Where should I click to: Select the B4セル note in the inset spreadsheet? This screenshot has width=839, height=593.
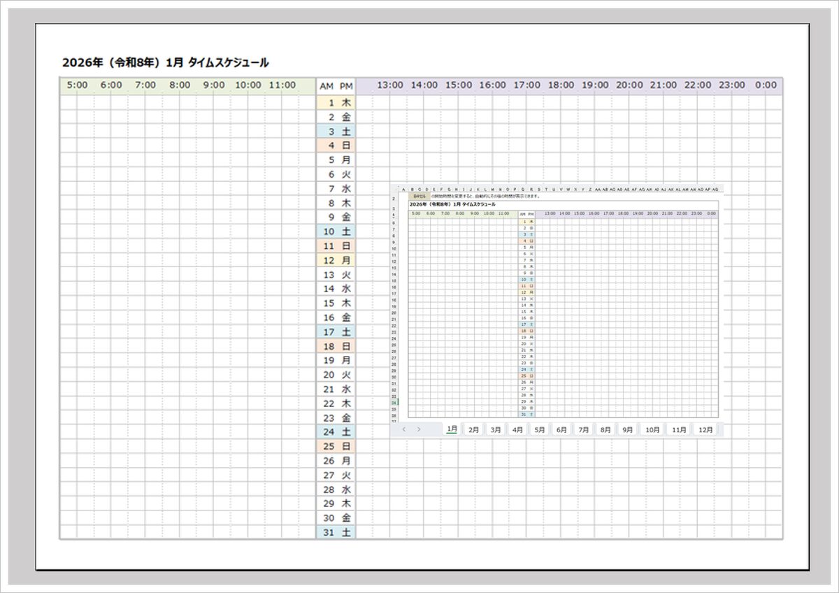(419, 197)
